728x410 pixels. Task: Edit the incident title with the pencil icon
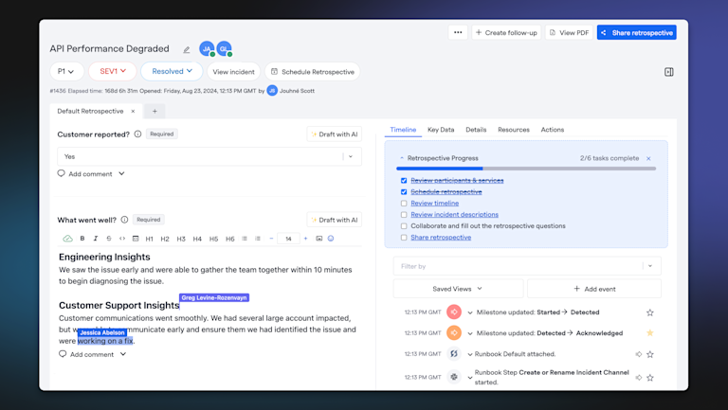[186, 49]
